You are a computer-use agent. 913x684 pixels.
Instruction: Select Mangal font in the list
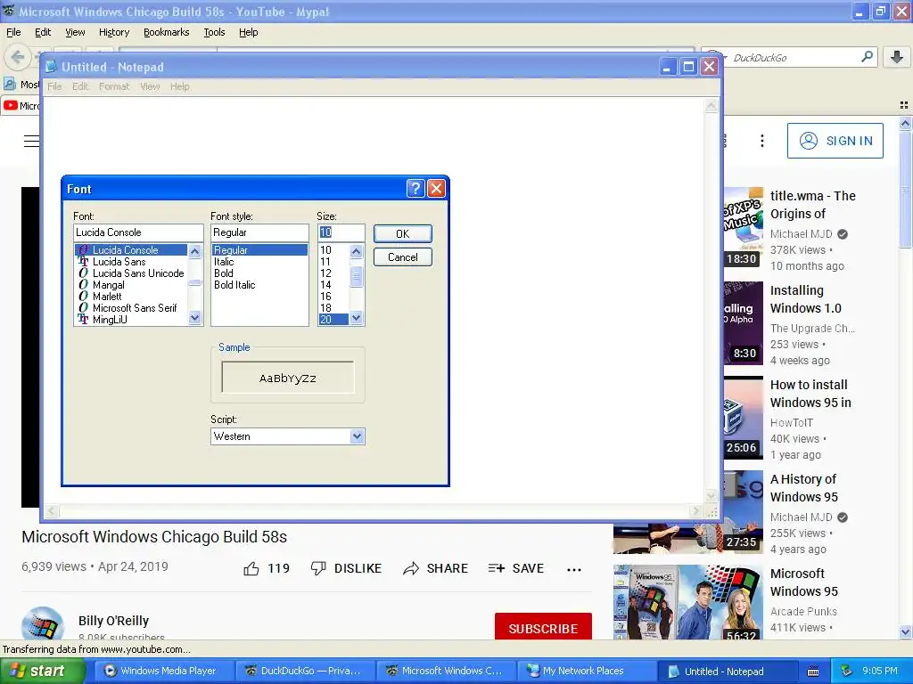coord(108,285)
